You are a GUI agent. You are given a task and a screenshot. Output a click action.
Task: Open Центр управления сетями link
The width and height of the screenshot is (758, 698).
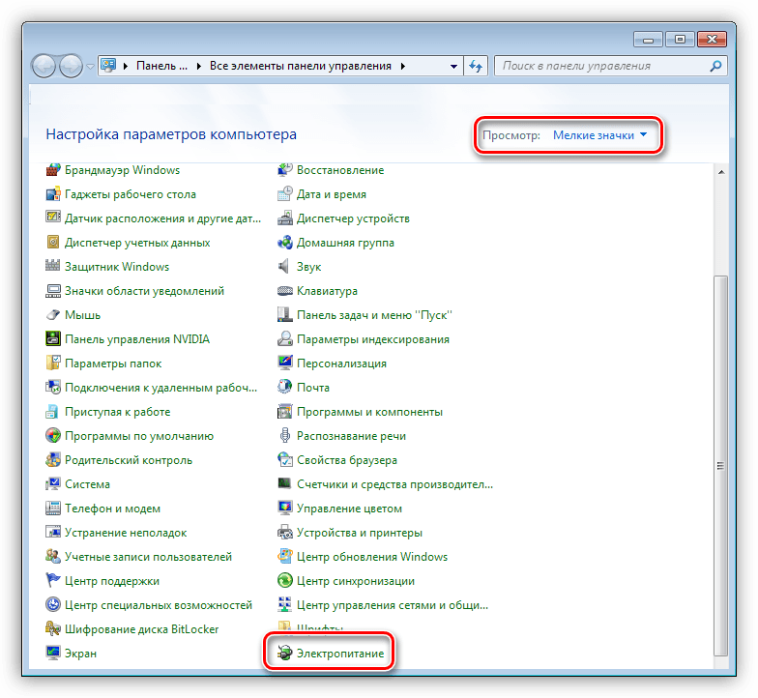point(393,605)
